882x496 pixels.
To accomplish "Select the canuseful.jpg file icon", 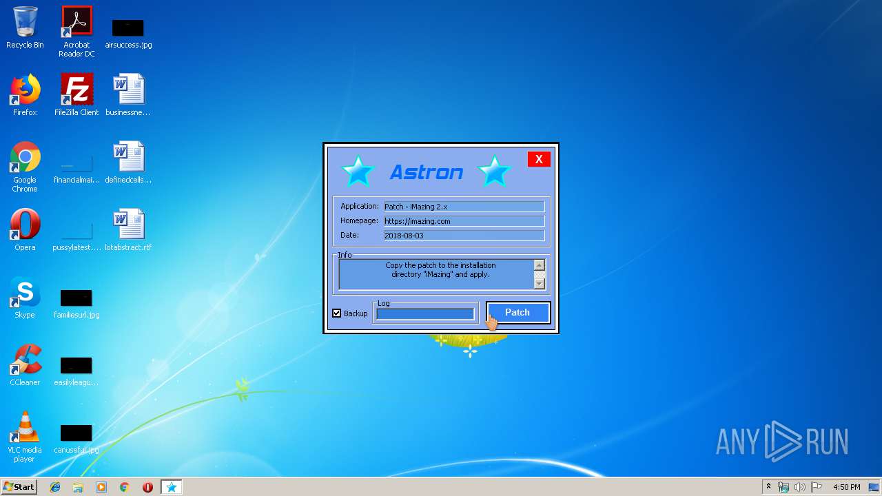I will pos(76,439).
